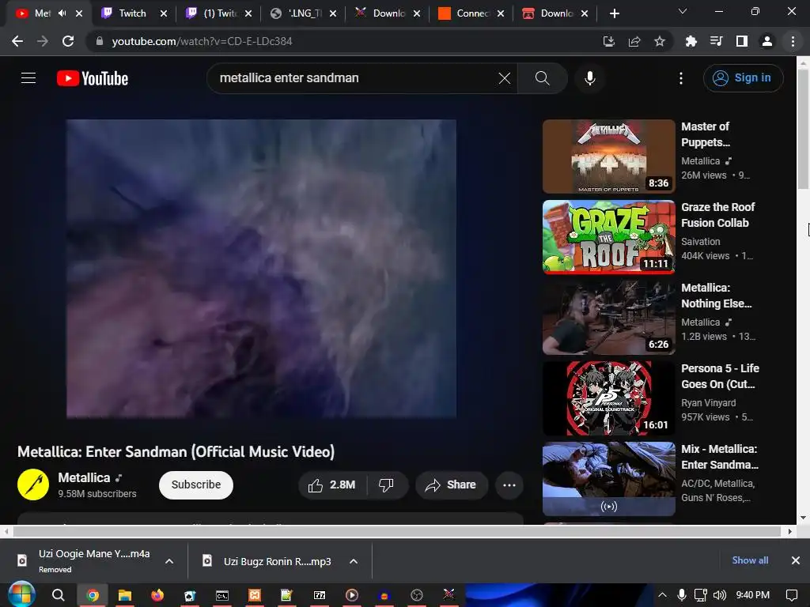Dislike the video with thumbs down
This screenshot has height=607, width=810.
tap(386, 484)
